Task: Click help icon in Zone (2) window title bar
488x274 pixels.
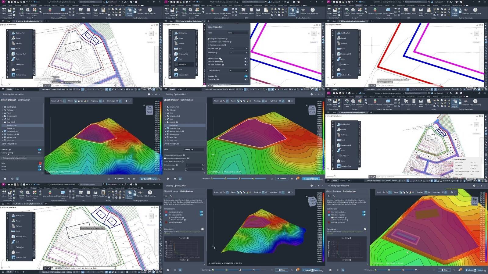Action: click(x=149, y=94)
